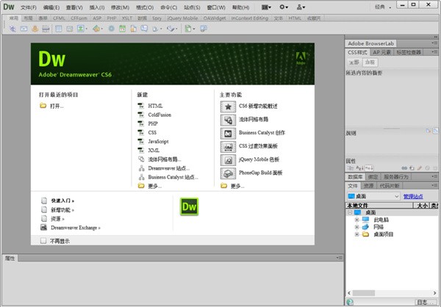Switch to the CSS样式 panel tab
This screenshot has height=307, width=441.
tap(356, 52)
